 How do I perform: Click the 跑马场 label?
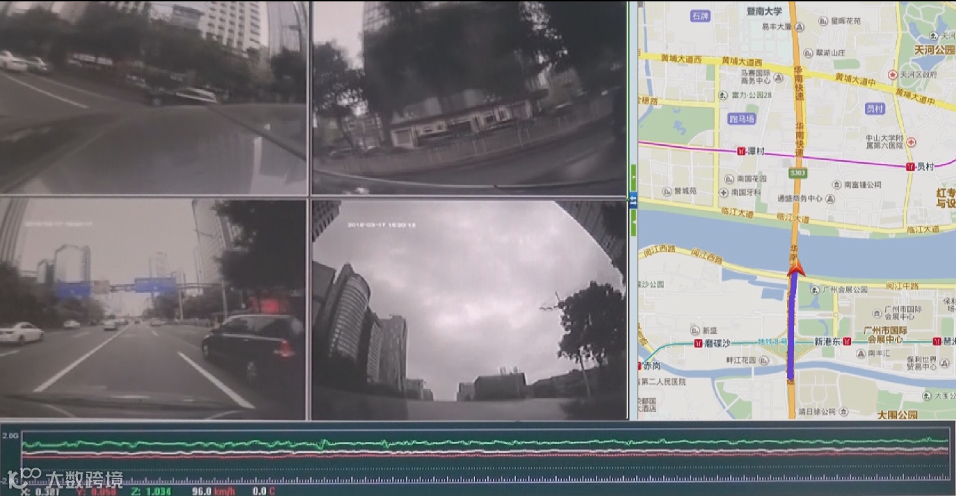tap(741, 119)
